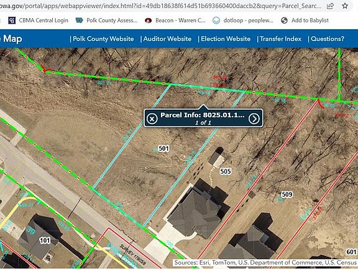Click the browser share icon

pyautogui.click(x=330, y=6)
